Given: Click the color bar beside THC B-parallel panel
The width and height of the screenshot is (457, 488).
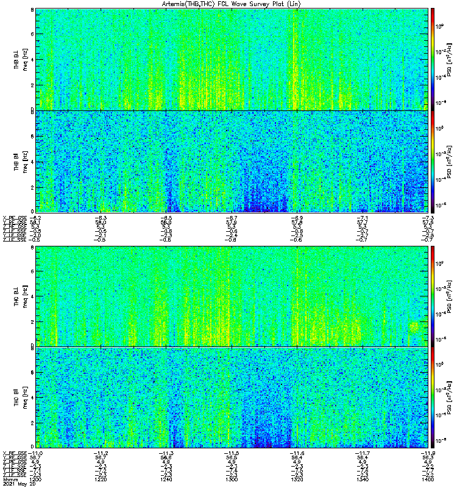Looking at the screenshot, I should coord(432,398).
